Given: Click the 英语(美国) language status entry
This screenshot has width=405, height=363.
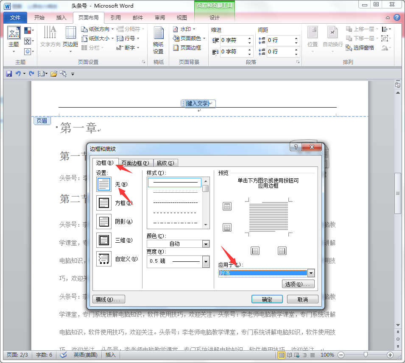Looking at the screenshot, I should 85,355.
